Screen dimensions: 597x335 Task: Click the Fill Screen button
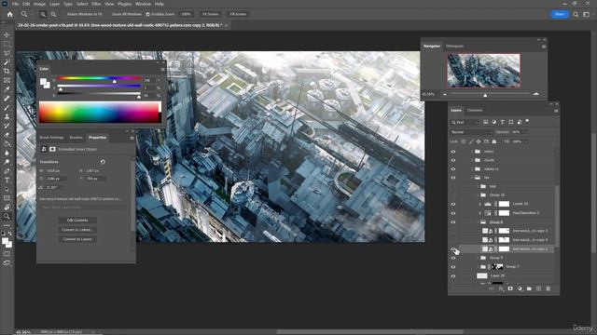238,15
